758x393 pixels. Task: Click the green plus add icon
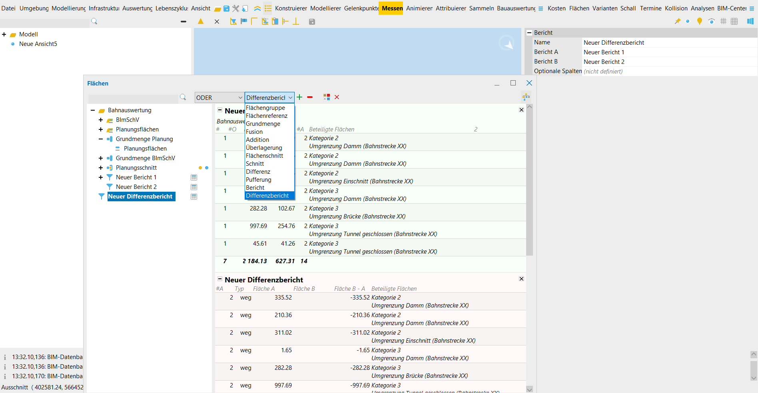coord(299,97)
